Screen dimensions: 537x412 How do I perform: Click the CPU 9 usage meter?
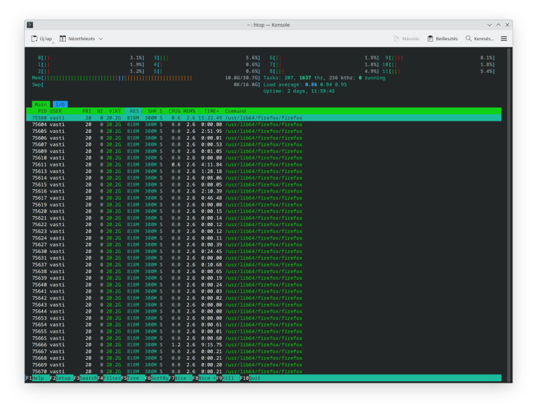[440, 58]
